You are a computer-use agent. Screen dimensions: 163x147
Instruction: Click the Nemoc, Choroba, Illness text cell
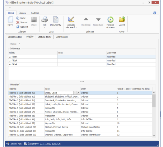click(x=62, y=112)
